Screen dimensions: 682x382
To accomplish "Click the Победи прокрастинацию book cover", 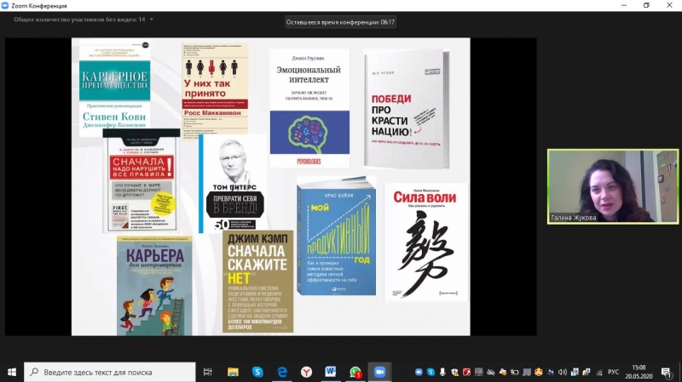I will click(407, 109).
